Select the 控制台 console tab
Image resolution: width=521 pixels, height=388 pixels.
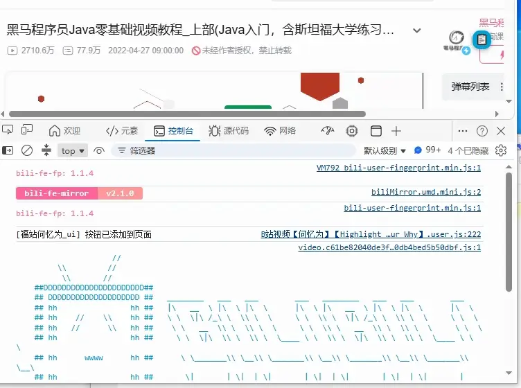pos(173,131)
